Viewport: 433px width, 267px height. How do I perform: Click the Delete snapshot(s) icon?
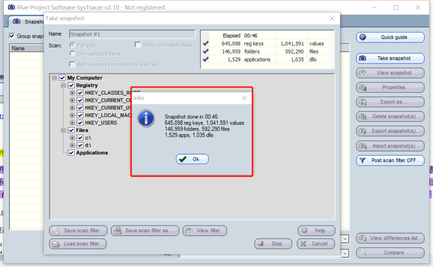363,116
